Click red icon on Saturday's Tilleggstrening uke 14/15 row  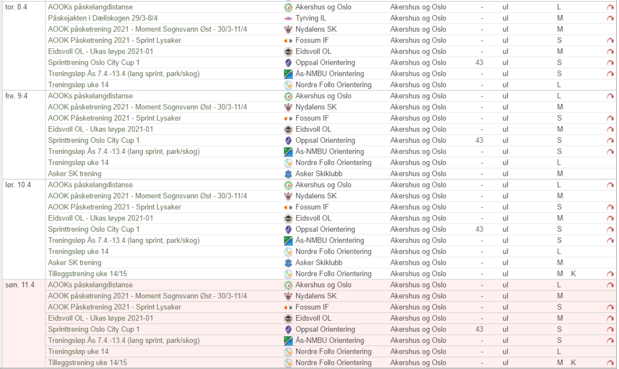pyautogui.click(x=610, y=274)
